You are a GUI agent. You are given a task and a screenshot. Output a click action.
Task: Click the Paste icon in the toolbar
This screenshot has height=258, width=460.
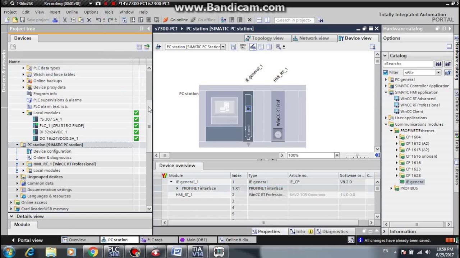click(81, 20)
